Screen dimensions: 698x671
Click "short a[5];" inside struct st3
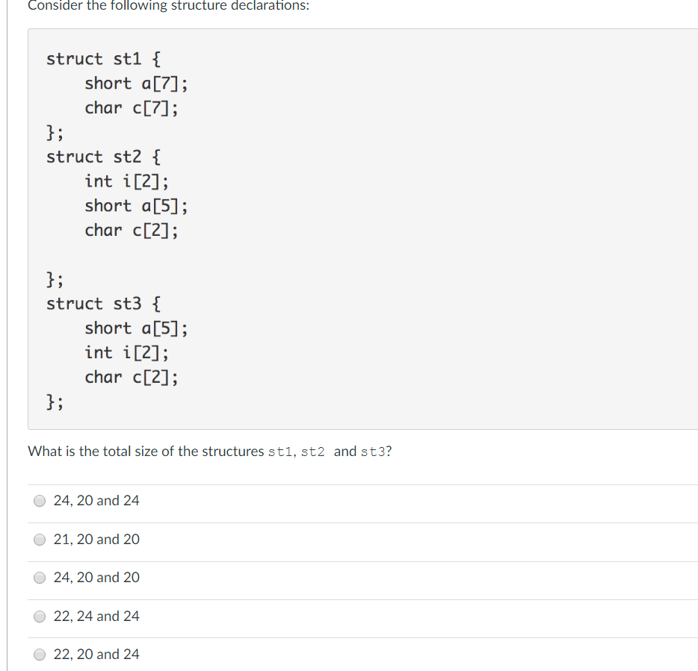click(136, 328)
